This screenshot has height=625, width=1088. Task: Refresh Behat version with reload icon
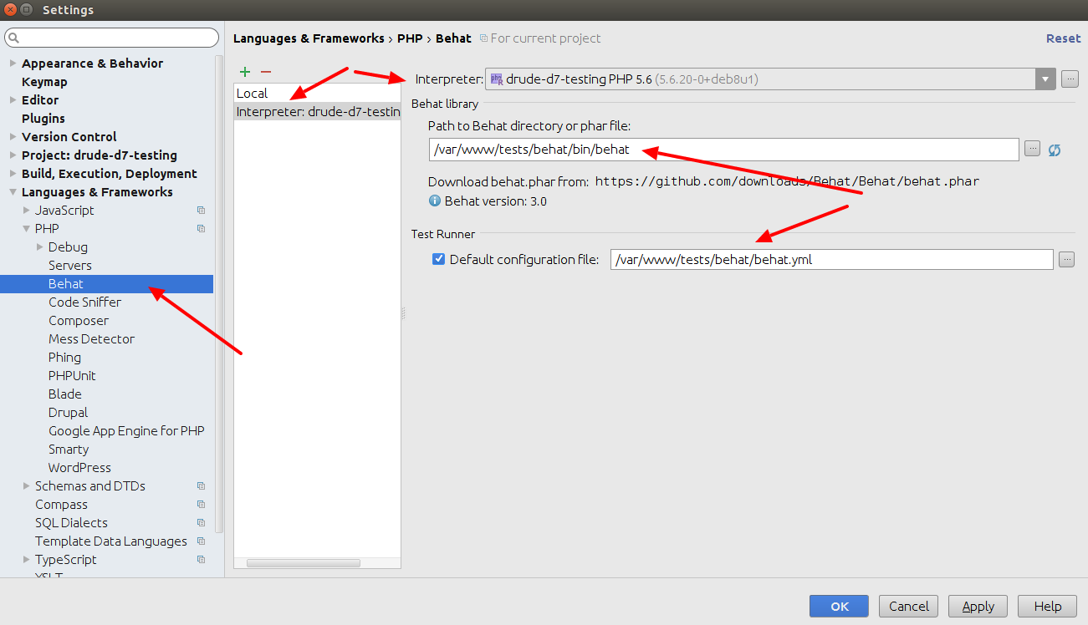tap(1055, 150)
